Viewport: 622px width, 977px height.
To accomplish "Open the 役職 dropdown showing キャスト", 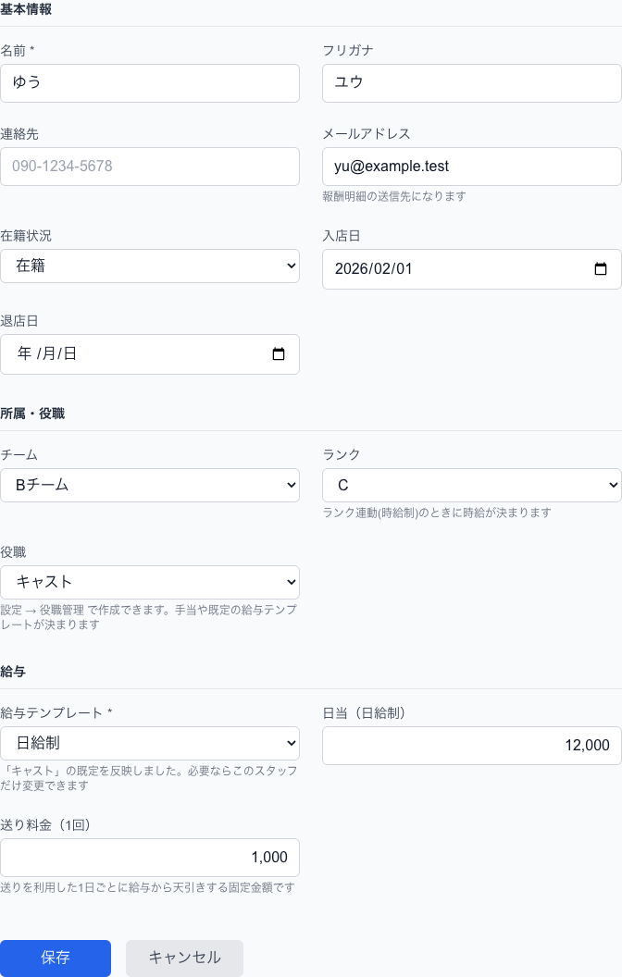I will [150, 583].
